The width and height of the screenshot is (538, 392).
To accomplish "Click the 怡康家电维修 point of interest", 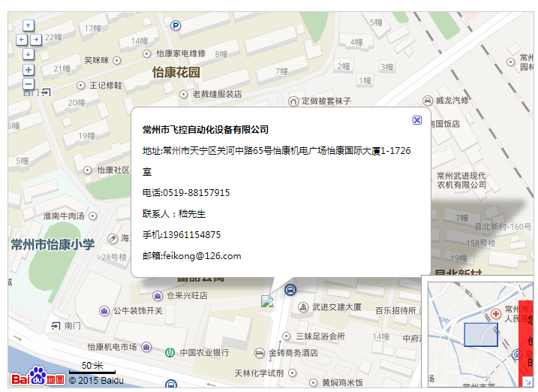I will coord(146,53).
